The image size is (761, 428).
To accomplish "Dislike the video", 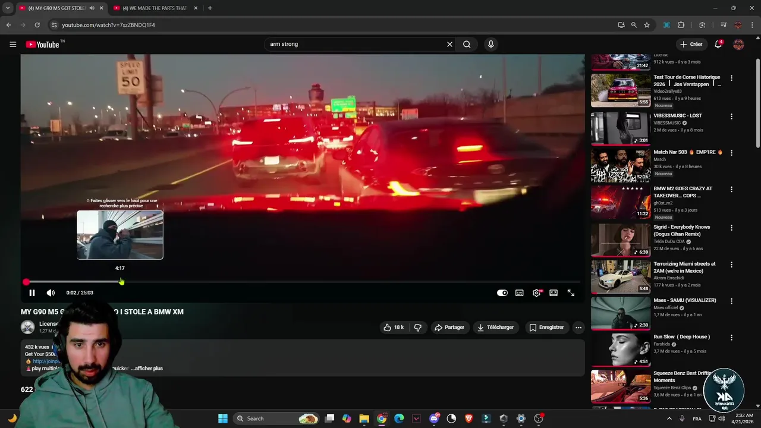I will pyautogui.click(x=418, y=327).
